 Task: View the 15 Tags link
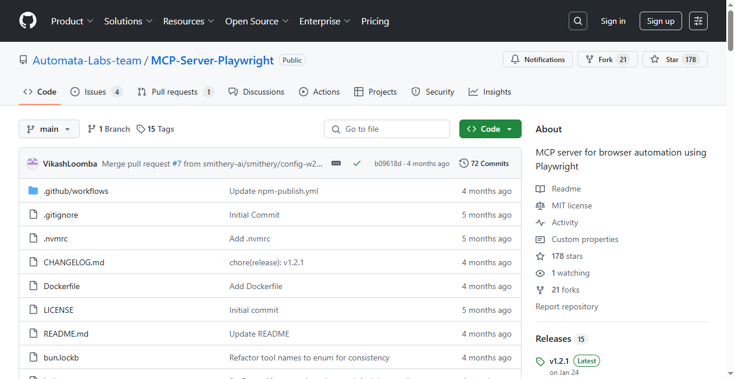155,129
